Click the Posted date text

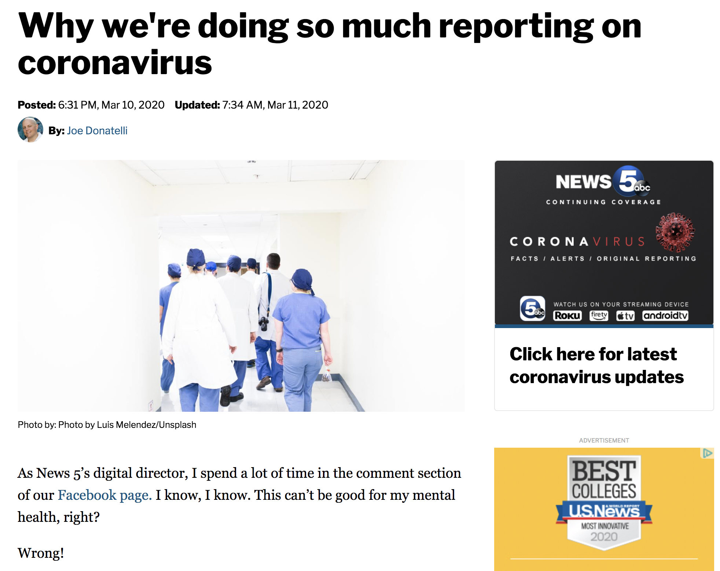tap(91, 105)
